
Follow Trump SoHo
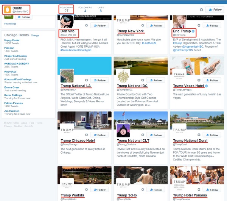(x=156, y=190)
